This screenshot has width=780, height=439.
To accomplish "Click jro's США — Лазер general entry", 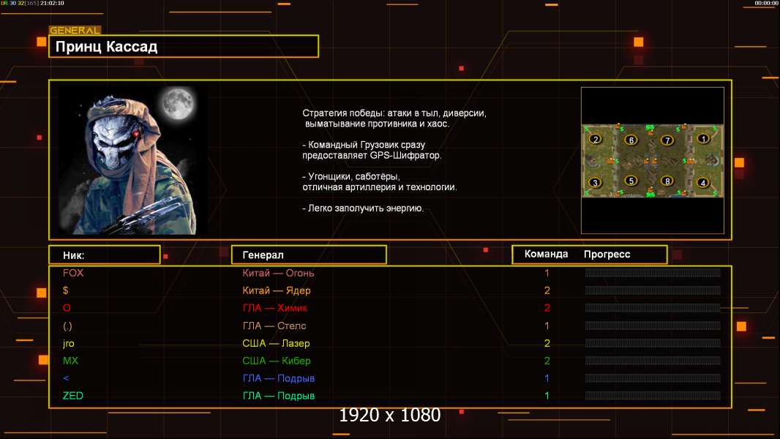I will [276, 343].
